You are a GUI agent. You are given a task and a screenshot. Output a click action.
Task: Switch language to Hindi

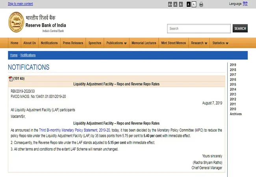[x=245, y=4]
